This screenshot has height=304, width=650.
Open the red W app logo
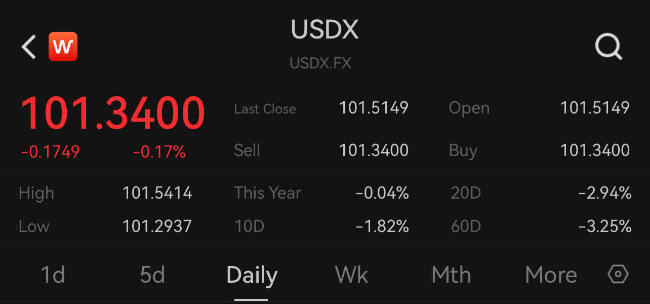click(63, 47)
